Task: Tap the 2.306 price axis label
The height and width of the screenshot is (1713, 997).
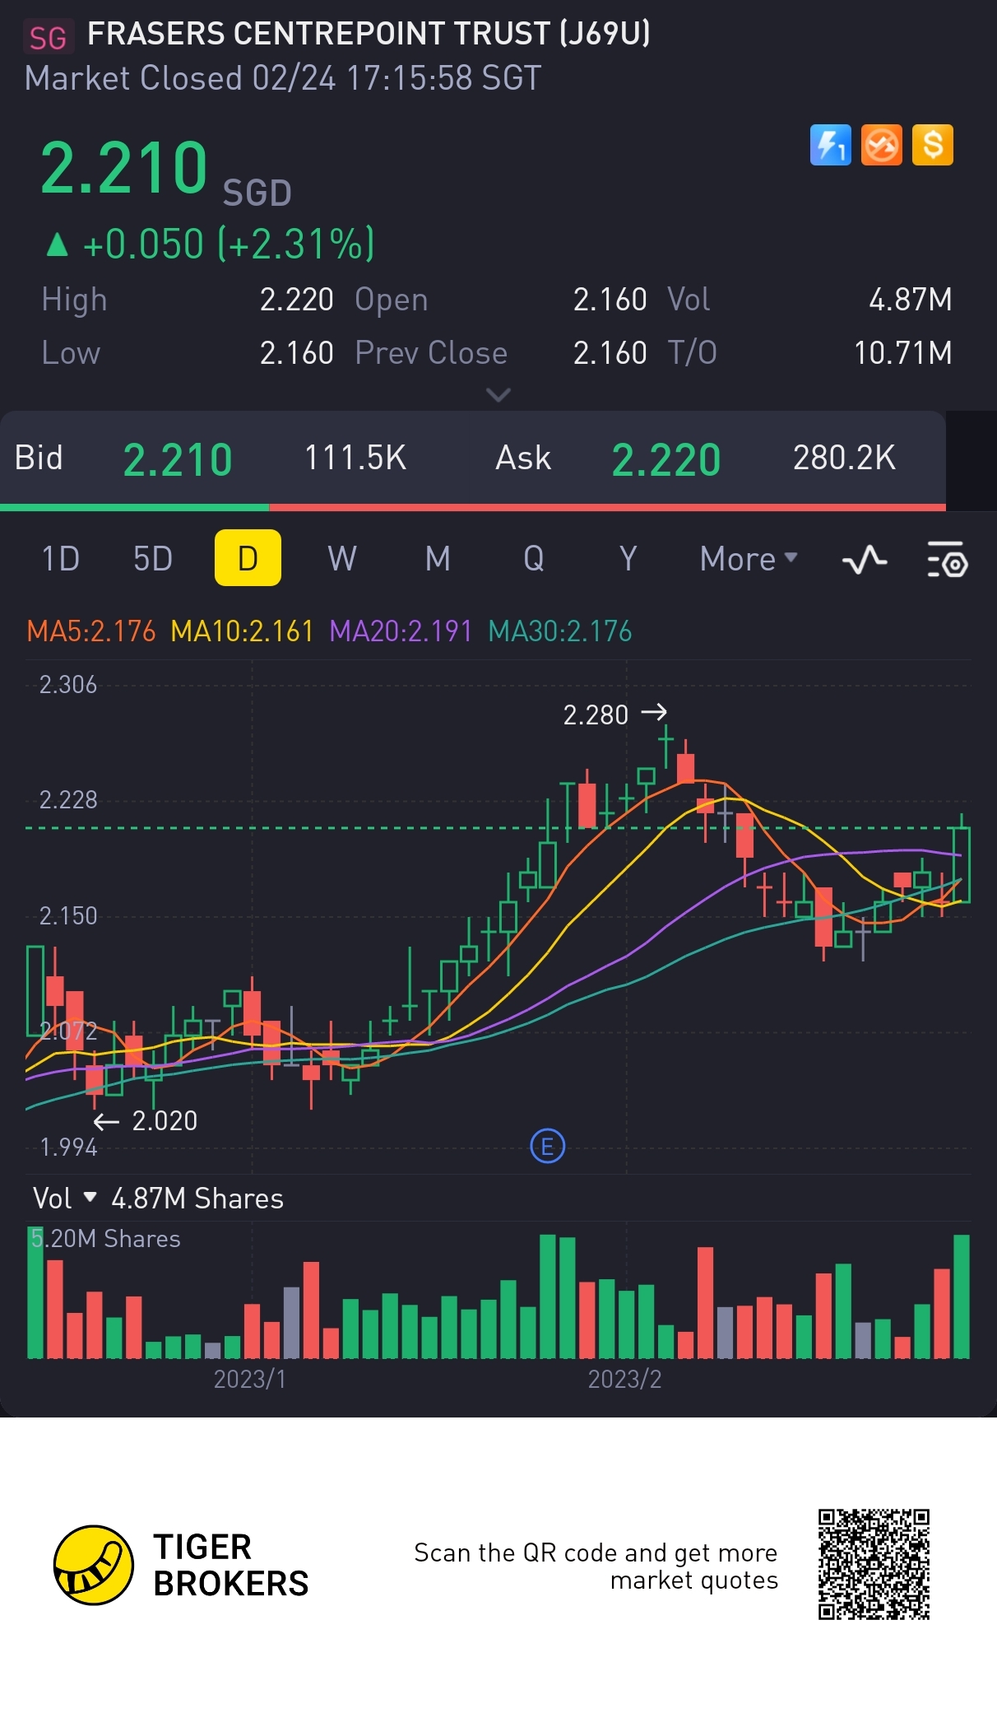Action: [x=68, y=685]
